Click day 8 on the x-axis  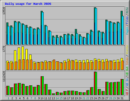[x=35, y=98]
